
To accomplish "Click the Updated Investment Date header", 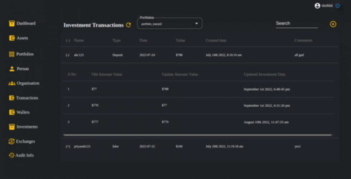I will click(265, 74).
